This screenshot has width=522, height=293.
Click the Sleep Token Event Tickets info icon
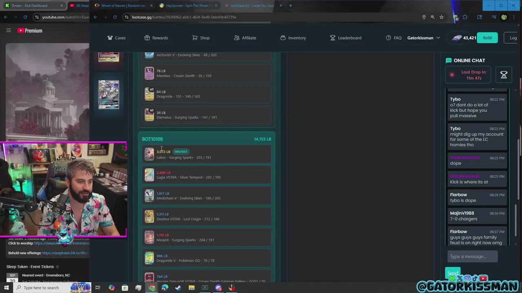coord(57,267)
